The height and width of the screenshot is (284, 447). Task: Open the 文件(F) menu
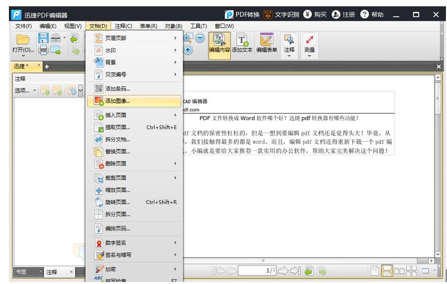click(x=24, y=26)
